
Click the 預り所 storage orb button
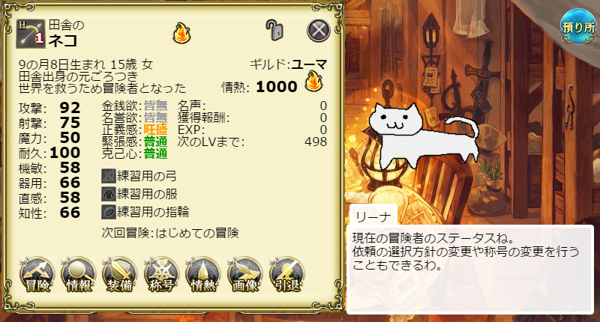(x=578, y=25)
